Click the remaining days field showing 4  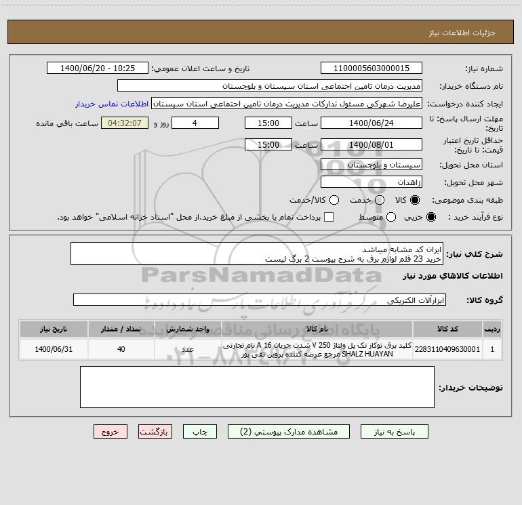pos(195,123)
